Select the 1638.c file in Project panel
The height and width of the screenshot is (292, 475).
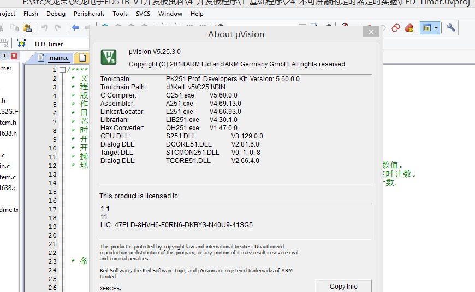point(9,188)
